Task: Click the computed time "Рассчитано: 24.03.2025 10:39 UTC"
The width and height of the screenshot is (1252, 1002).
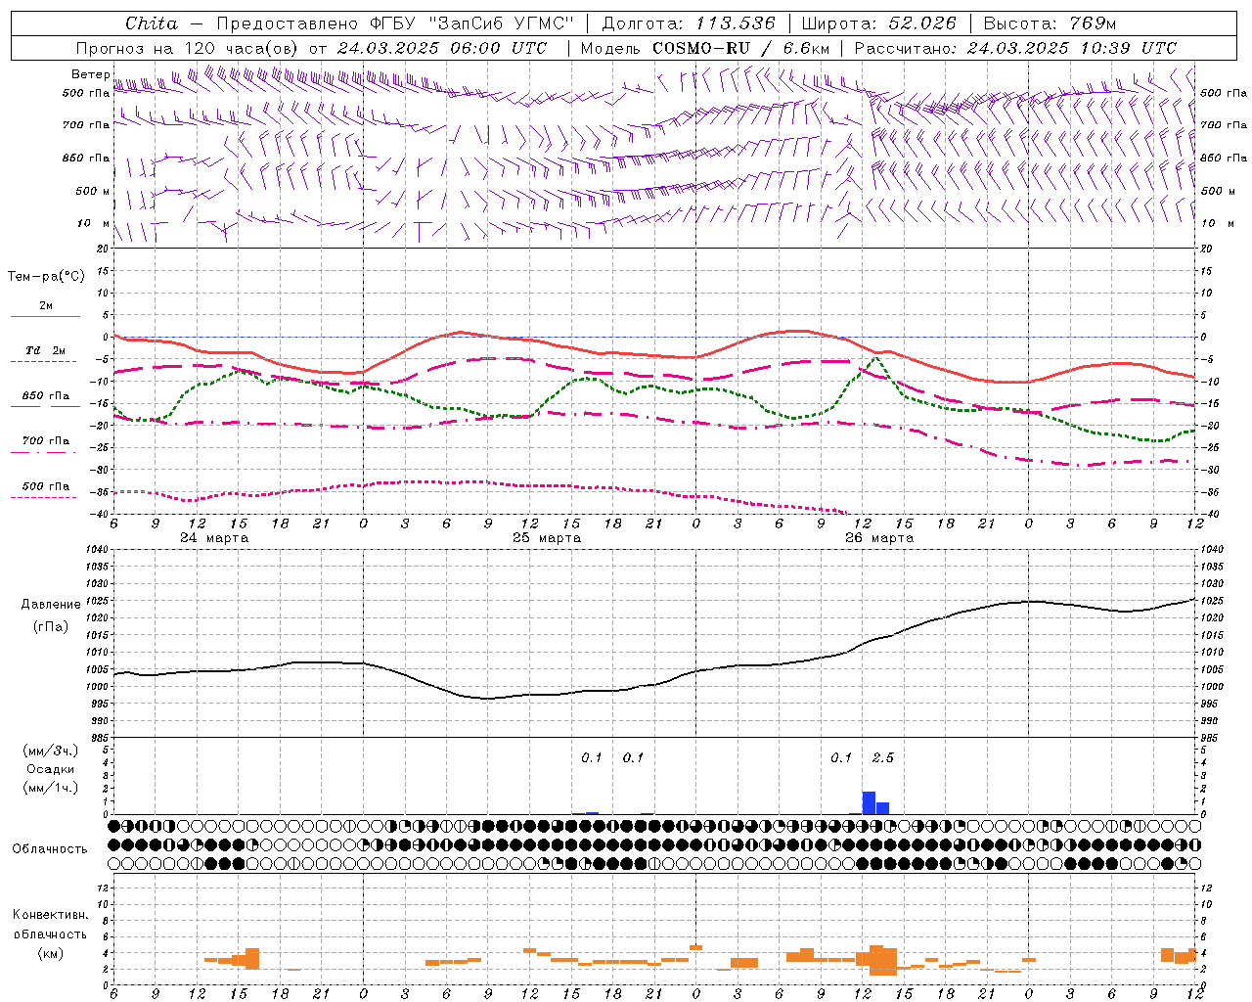Action: (x=1015, y=48)
